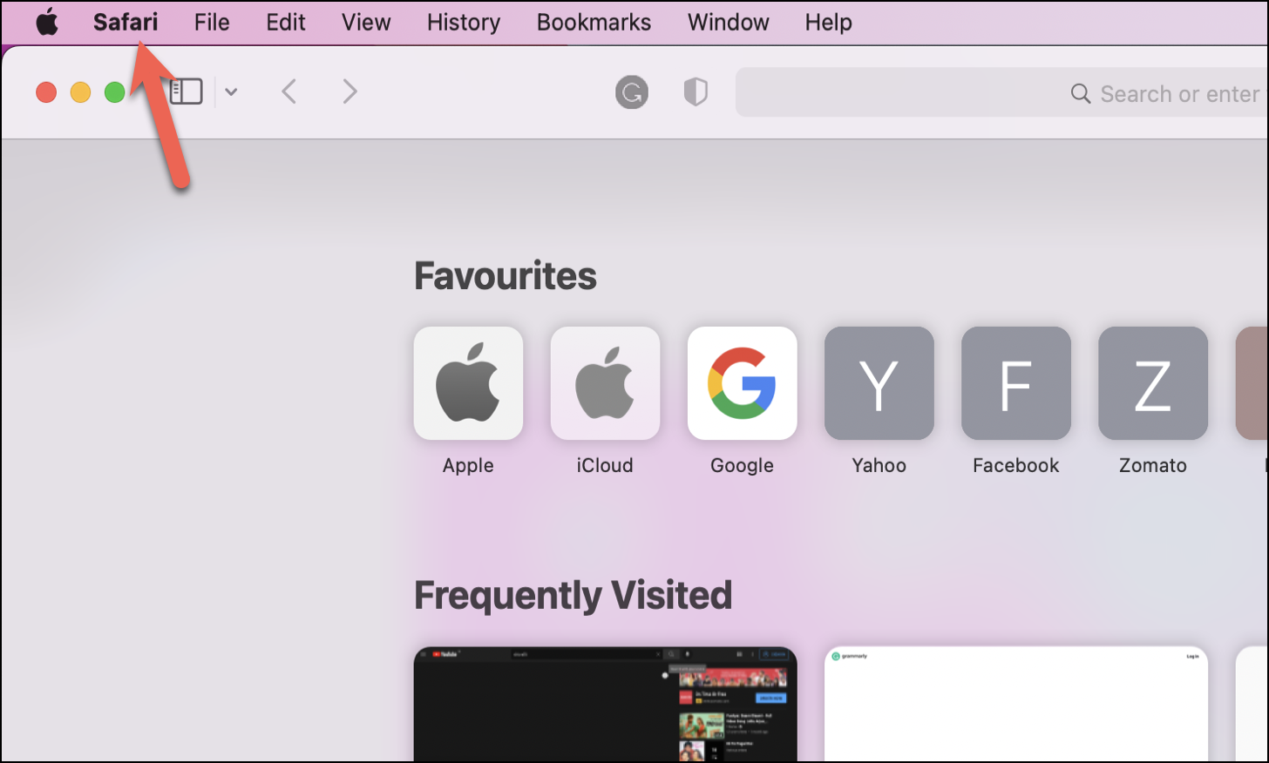Viewport: 1269px width, 763px height.
Task: Open the Window menu
Action: (728, 22)
